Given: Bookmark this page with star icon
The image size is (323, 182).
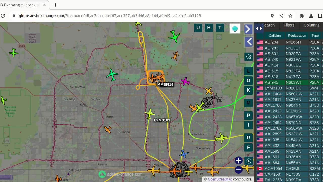Looking at the screenshot, I should pyautogui.click(x=290, y=16).
